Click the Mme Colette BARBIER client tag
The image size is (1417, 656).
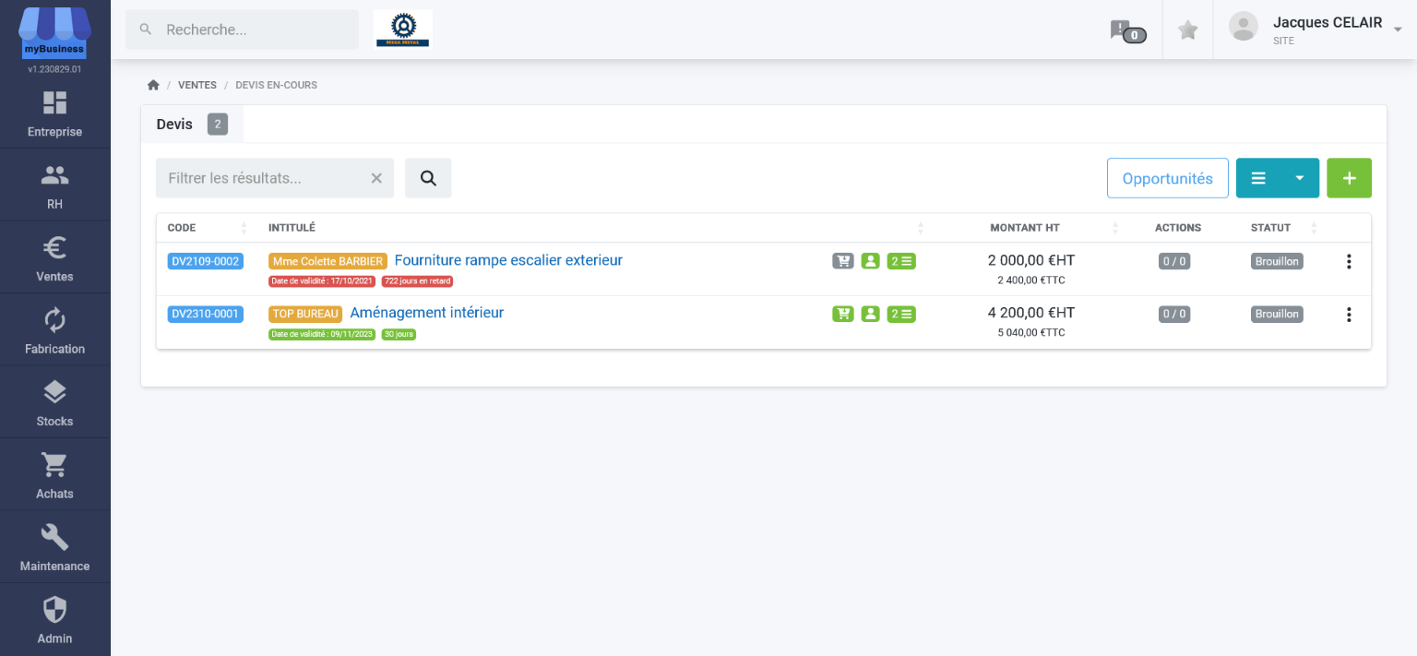[327, 261]
